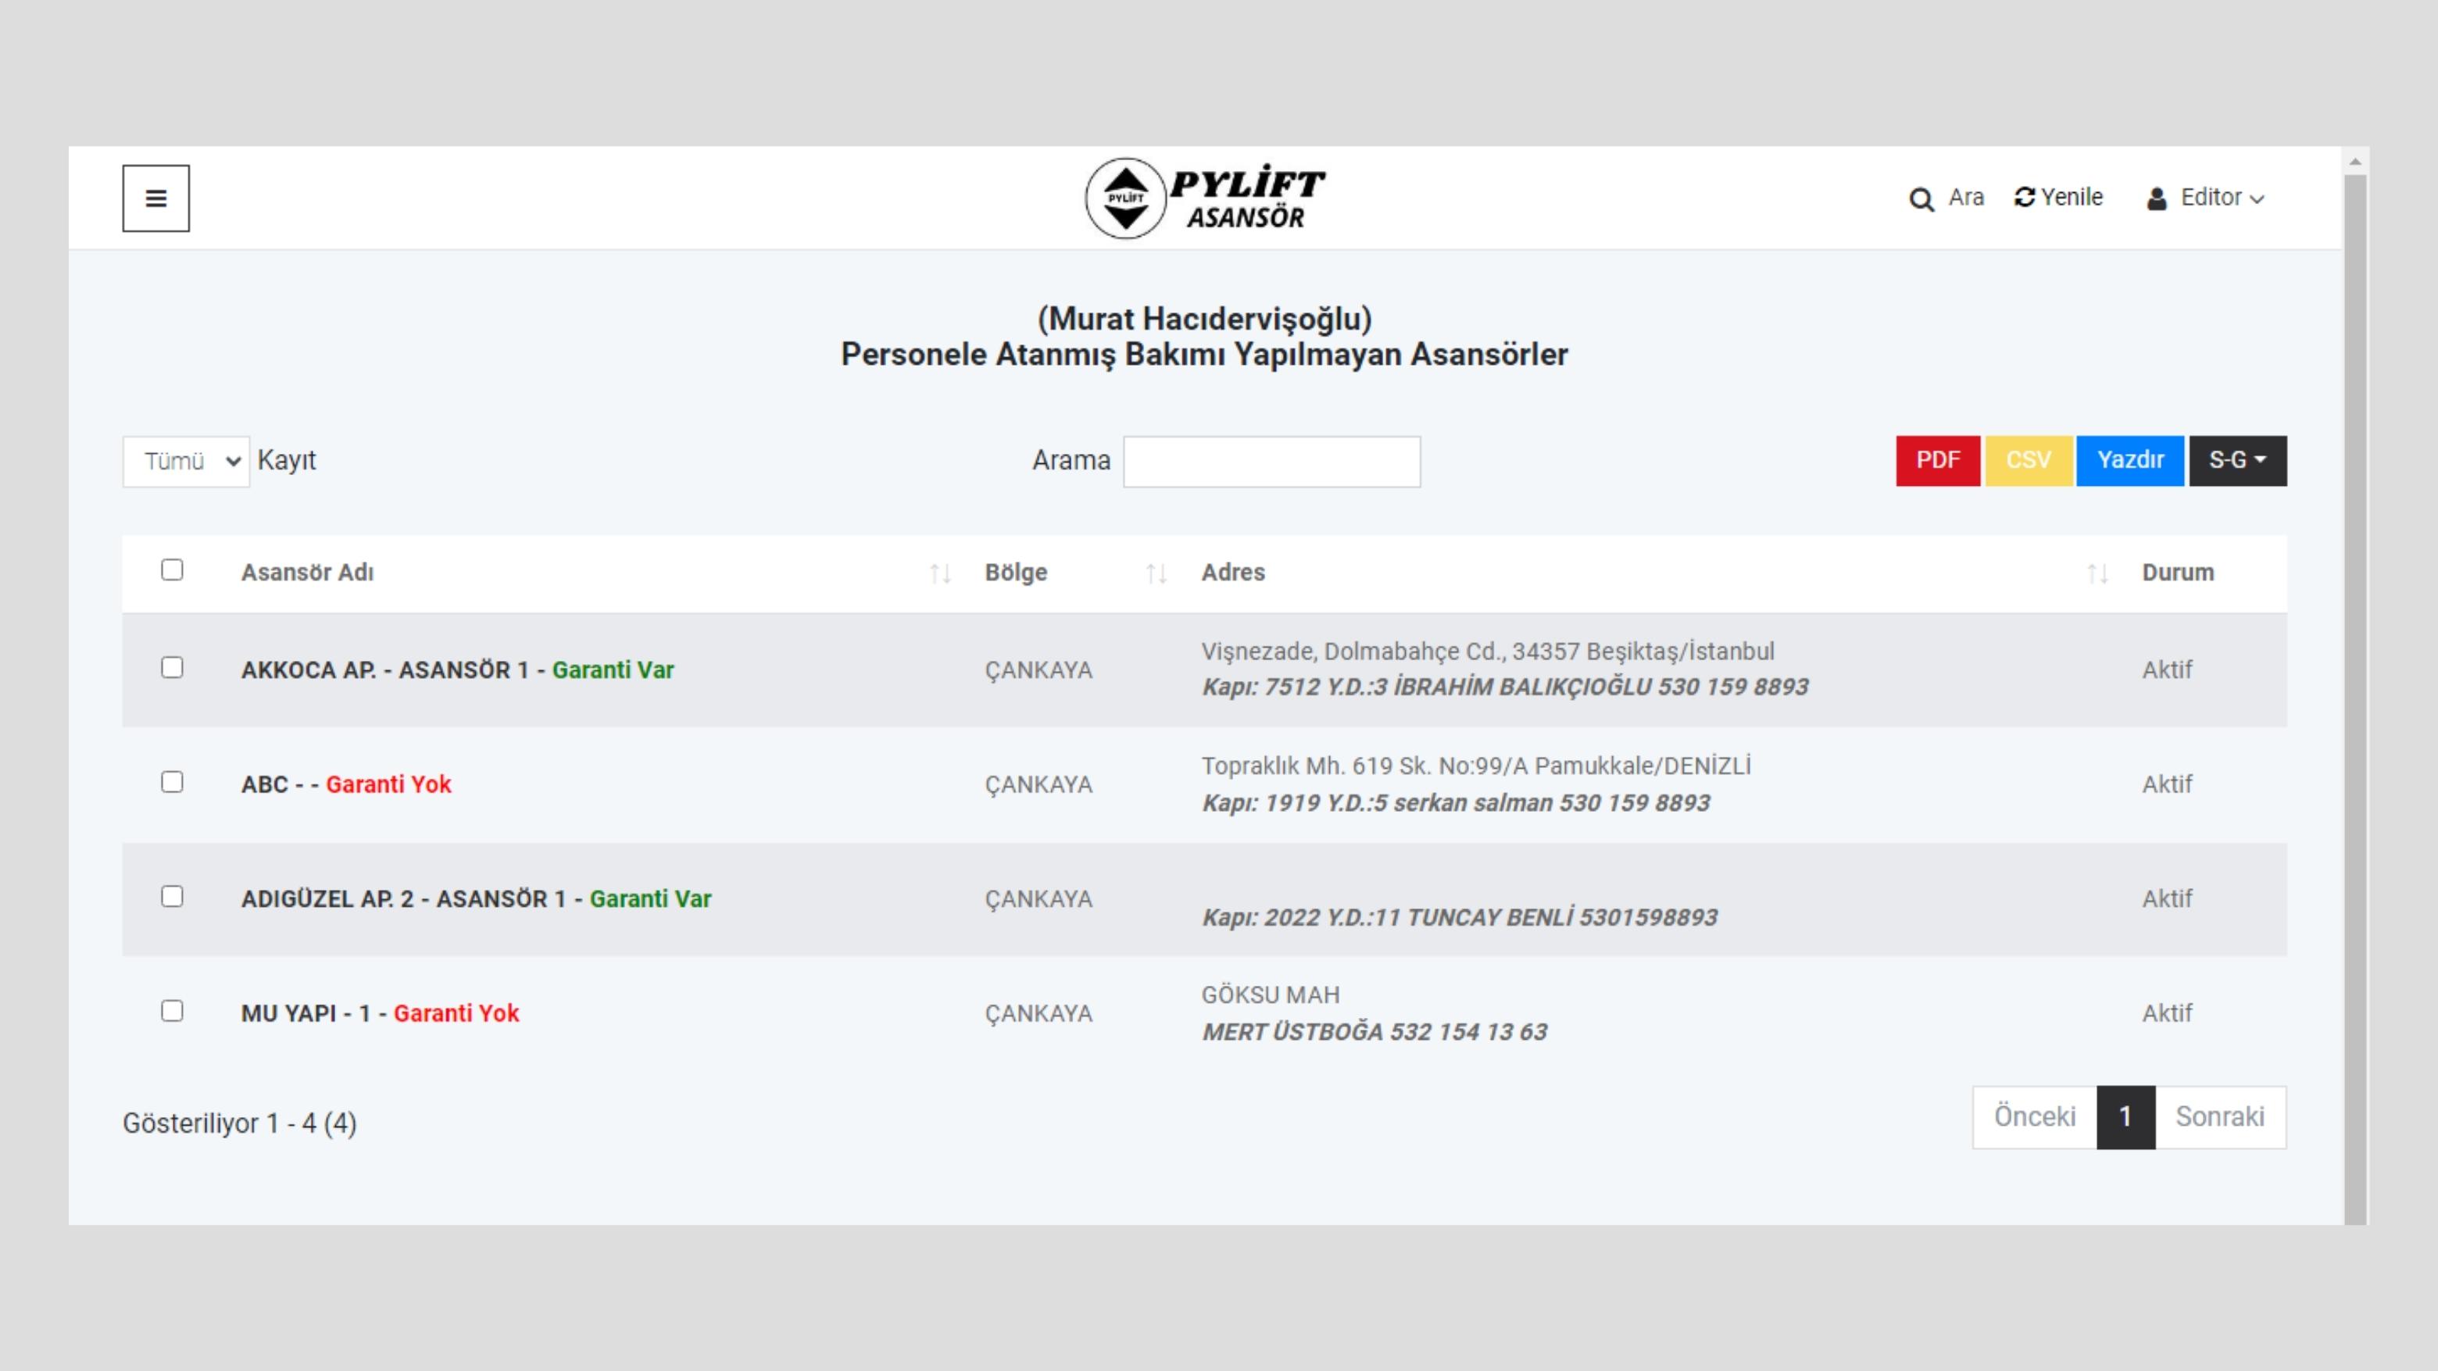The image size is (2438, 1371).
Task: Open the Tümü records dropdown
Action: 187,462
